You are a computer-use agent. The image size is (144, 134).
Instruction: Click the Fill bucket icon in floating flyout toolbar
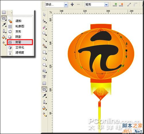[4, 37]
